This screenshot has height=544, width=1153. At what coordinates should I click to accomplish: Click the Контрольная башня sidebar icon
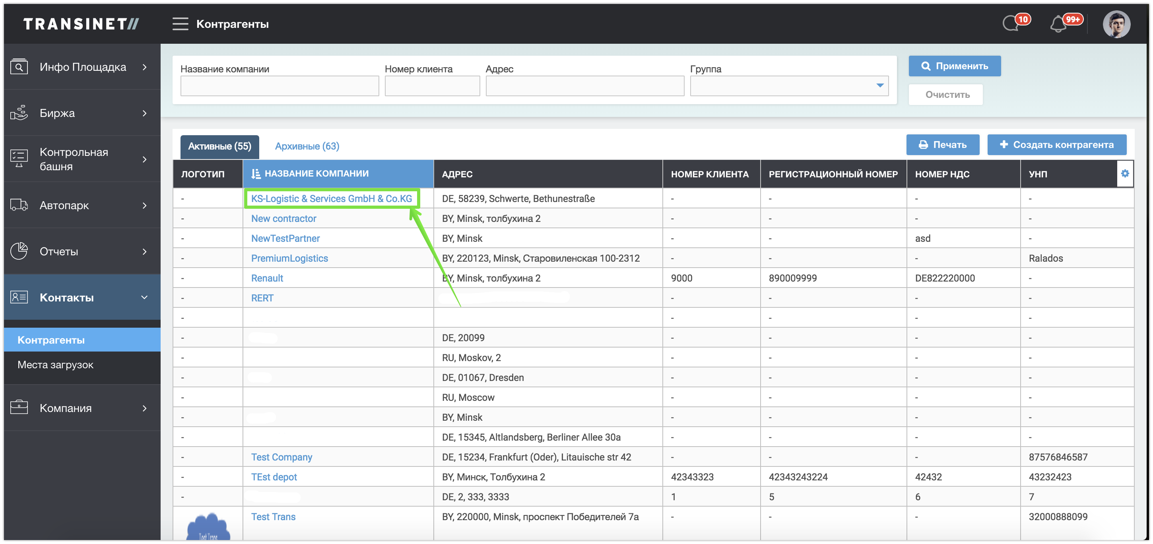[19, 159]
